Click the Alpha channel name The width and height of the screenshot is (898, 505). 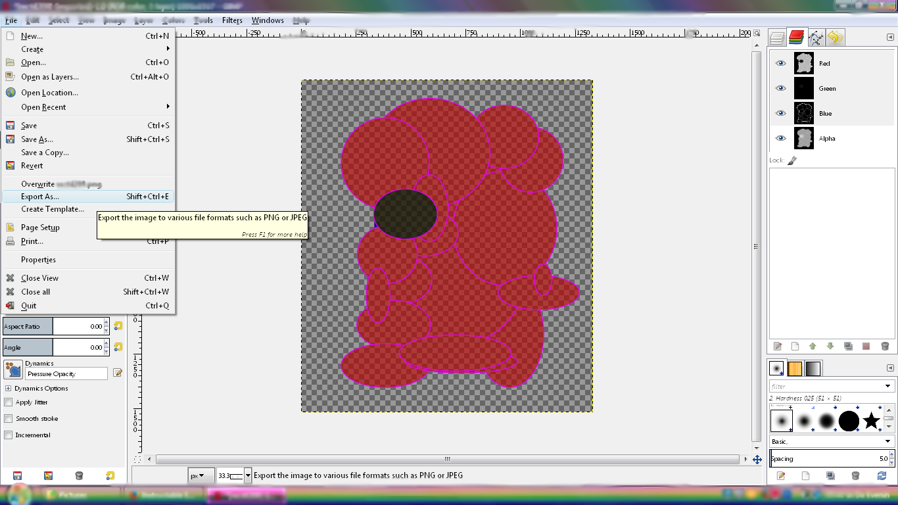[x=827, y=139]
